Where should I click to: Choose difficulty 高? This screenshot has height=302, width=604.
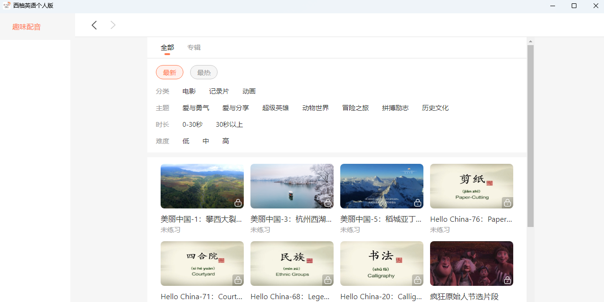226,141
